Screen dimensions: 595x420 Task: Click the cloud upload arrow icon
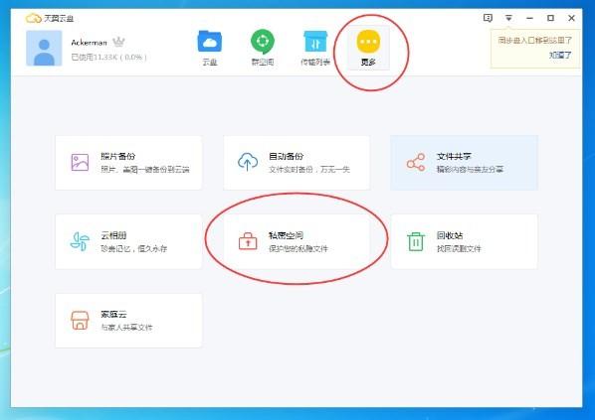point(248,162)
